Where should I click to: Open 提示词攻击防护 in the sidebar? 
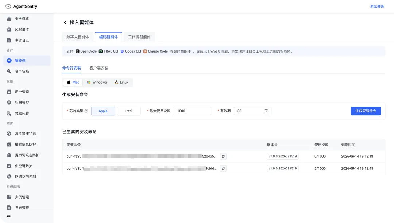tap(27, 155)
